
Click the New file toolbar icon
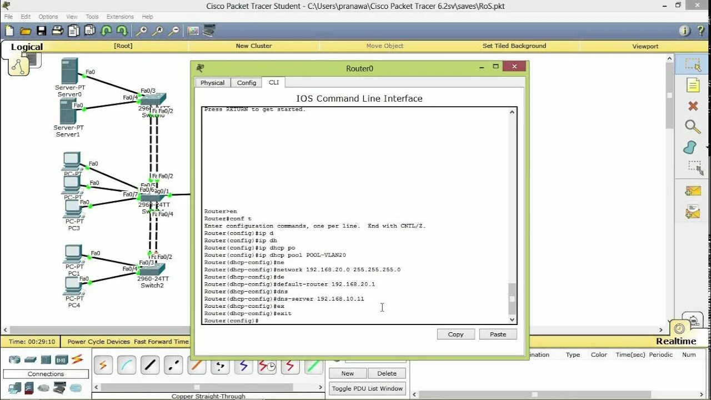click(9, 31)
